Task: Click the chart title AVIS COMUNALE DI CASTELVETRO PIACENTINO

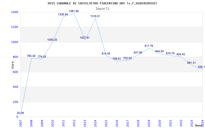Action: pos(102,3)
